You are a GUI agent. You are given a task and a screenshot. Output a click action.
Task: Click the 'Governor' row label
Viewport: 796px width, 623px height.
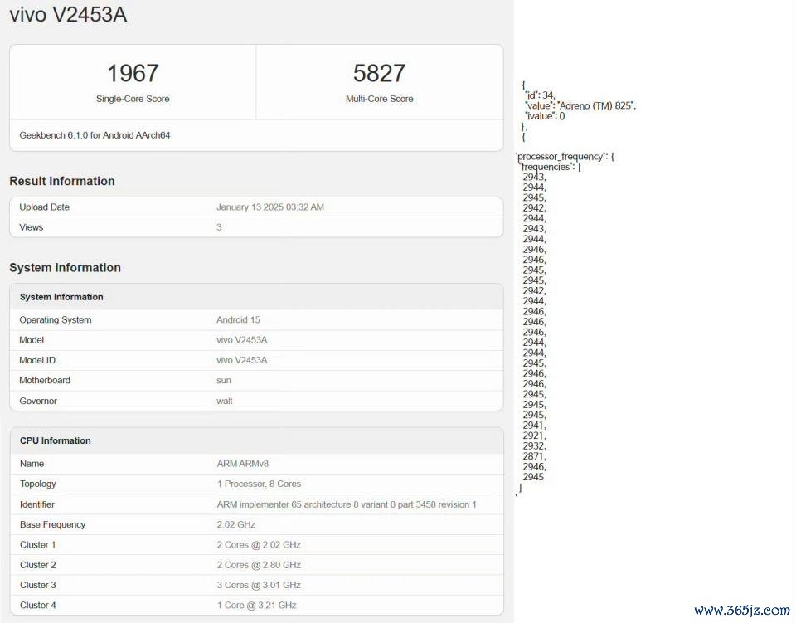[38, 401]
